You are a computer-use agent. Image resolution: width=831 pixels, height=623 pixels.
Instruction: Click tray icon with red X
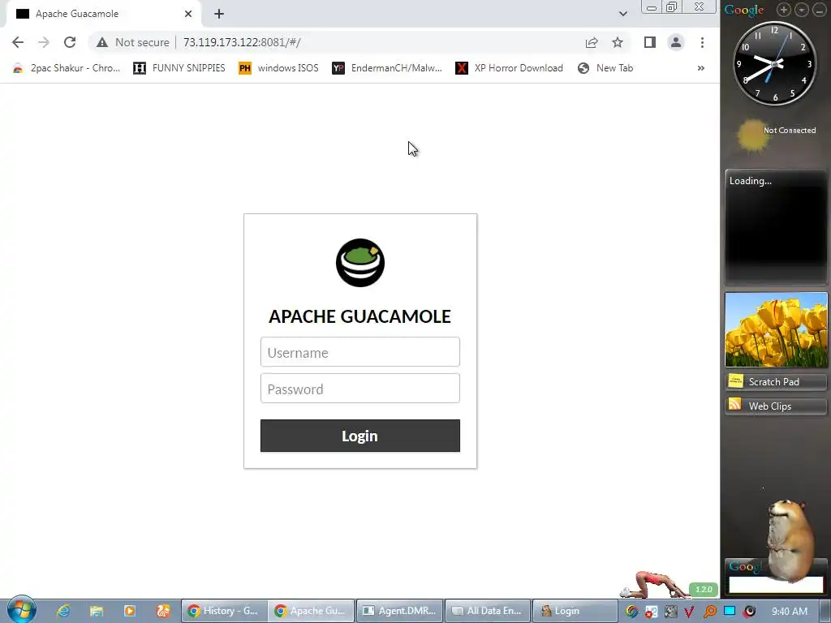651,612
